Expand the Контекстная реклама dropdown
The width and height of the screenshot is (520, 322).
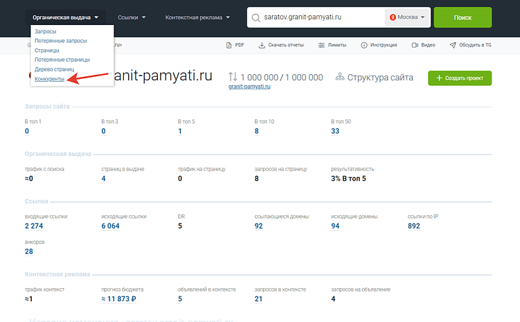coord(197,17)
